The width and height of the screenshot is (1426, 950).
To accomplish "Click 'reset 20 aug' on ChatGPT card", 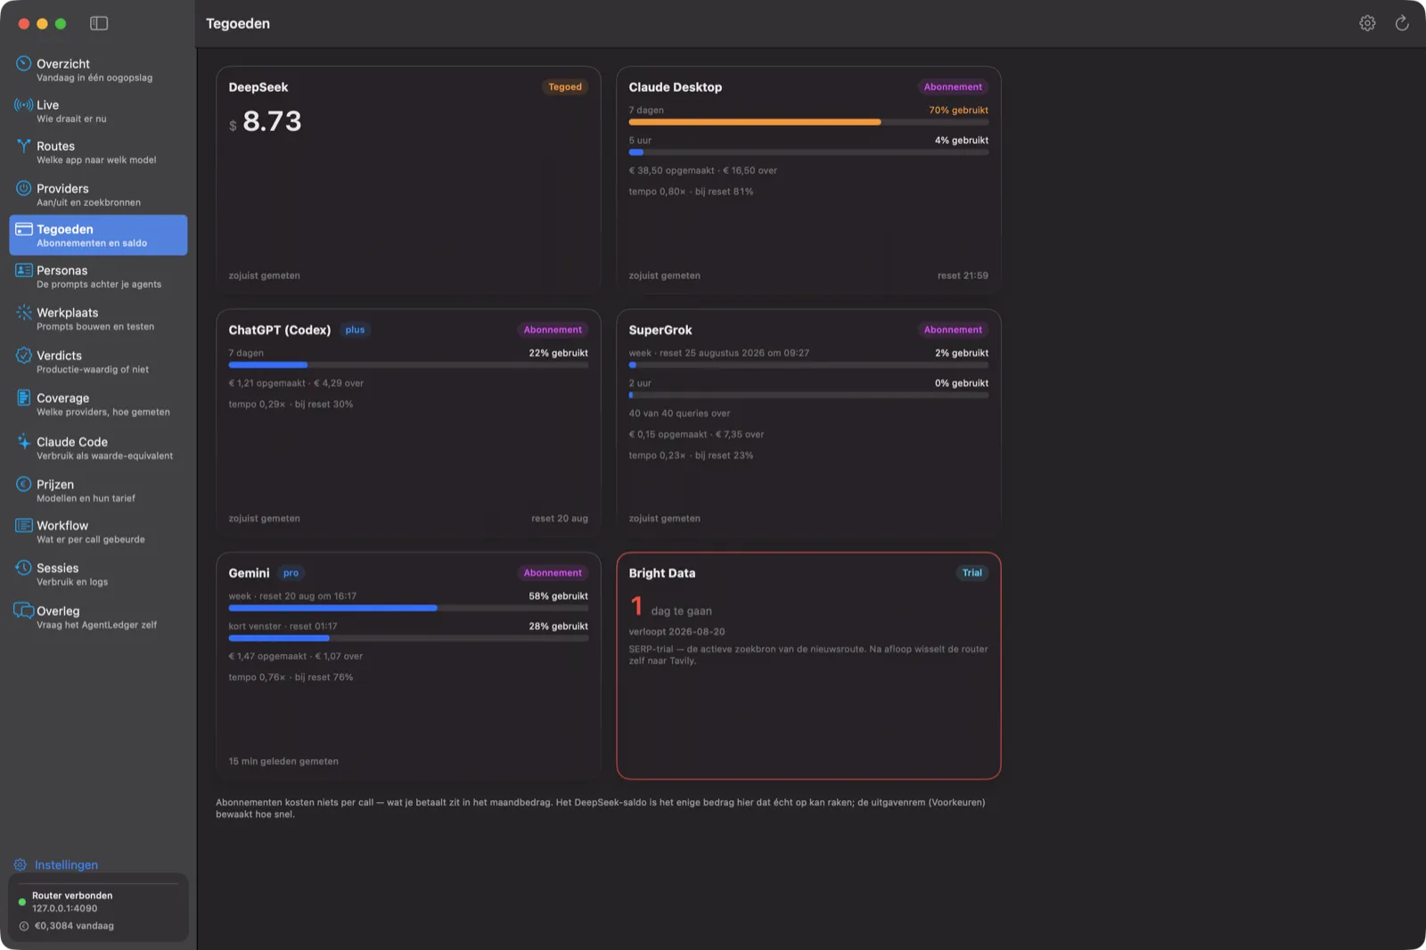I will click(x=560, y=519).
